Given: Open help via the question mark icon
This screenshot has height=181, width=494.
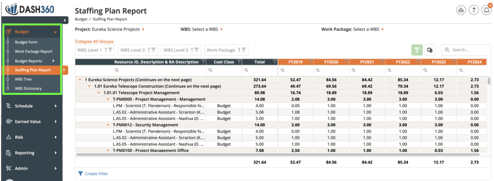Looking at the screenshot, I should coord(473,10).
